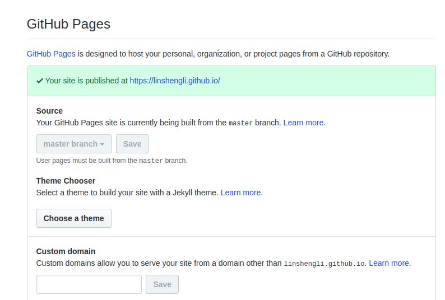The width and height of the screenshot is (445, 300).
Task: Click the Choose a theme button
Action: pos(74,218)
